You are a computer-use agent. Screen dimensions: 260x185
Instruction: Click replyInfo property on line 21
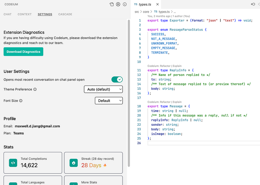point(160,120)
